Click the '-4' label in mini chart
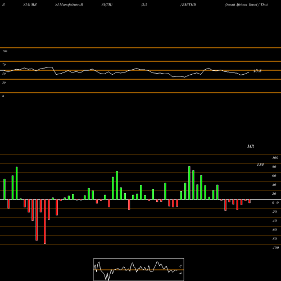Viewport: 281px width, 281px height. point(180,273)
